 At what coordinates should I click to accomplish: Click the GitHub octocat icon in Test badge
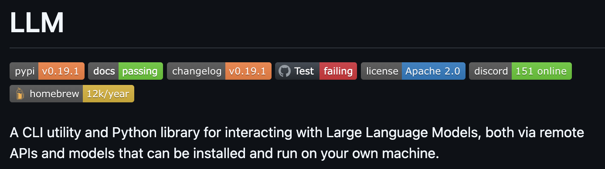[x=284, y=71]
